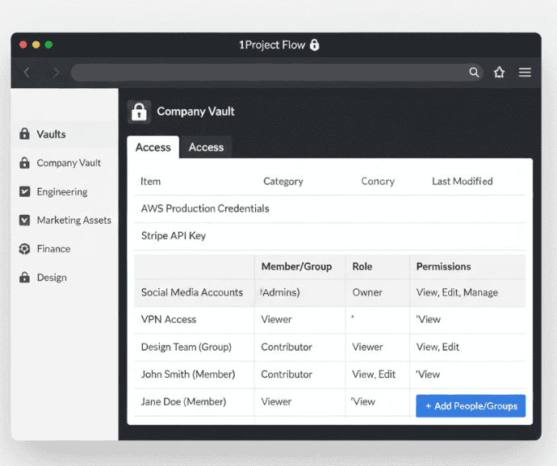Click the lock icon beside 1Project Flow title
557x466 pixels.
point(314,44)
